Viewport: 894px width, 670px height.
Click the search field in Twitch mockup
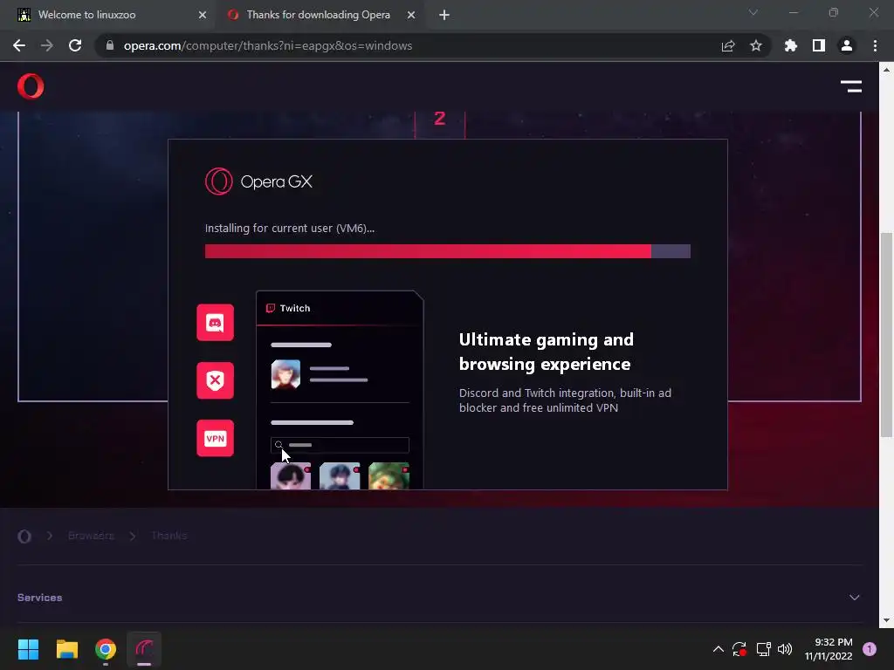[x=340, y=445]
